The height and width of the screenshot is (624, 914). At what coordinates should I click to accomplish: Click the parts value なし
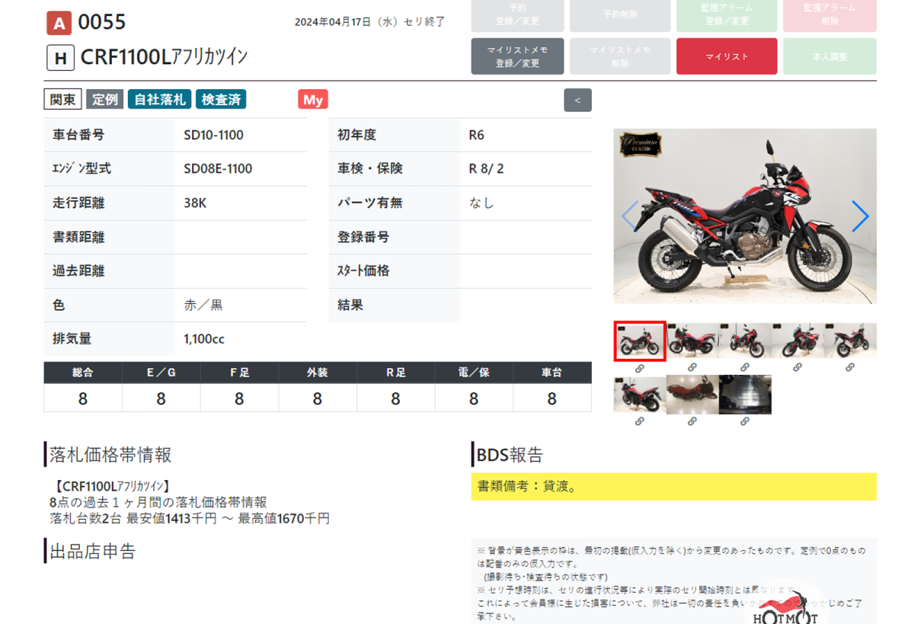[481, 203]
